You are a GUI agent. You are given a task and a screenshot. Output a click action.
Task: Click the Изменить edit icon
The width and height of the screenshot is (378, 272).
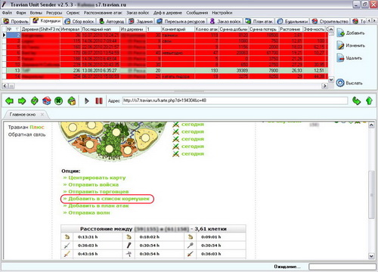(341, 45)
